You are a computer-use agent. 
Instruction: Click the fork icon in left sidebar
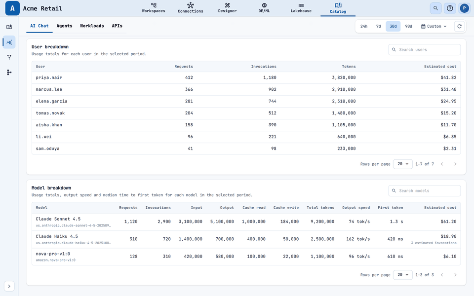pos(9,57)
